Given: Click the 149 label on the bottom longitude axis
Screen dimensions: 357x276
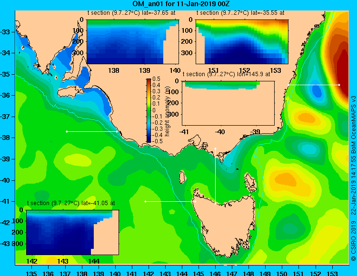Looking at the screenshot, I should point(265,274).
